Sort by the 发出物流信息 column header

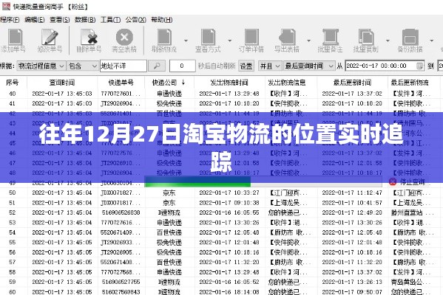coord(286,83)
